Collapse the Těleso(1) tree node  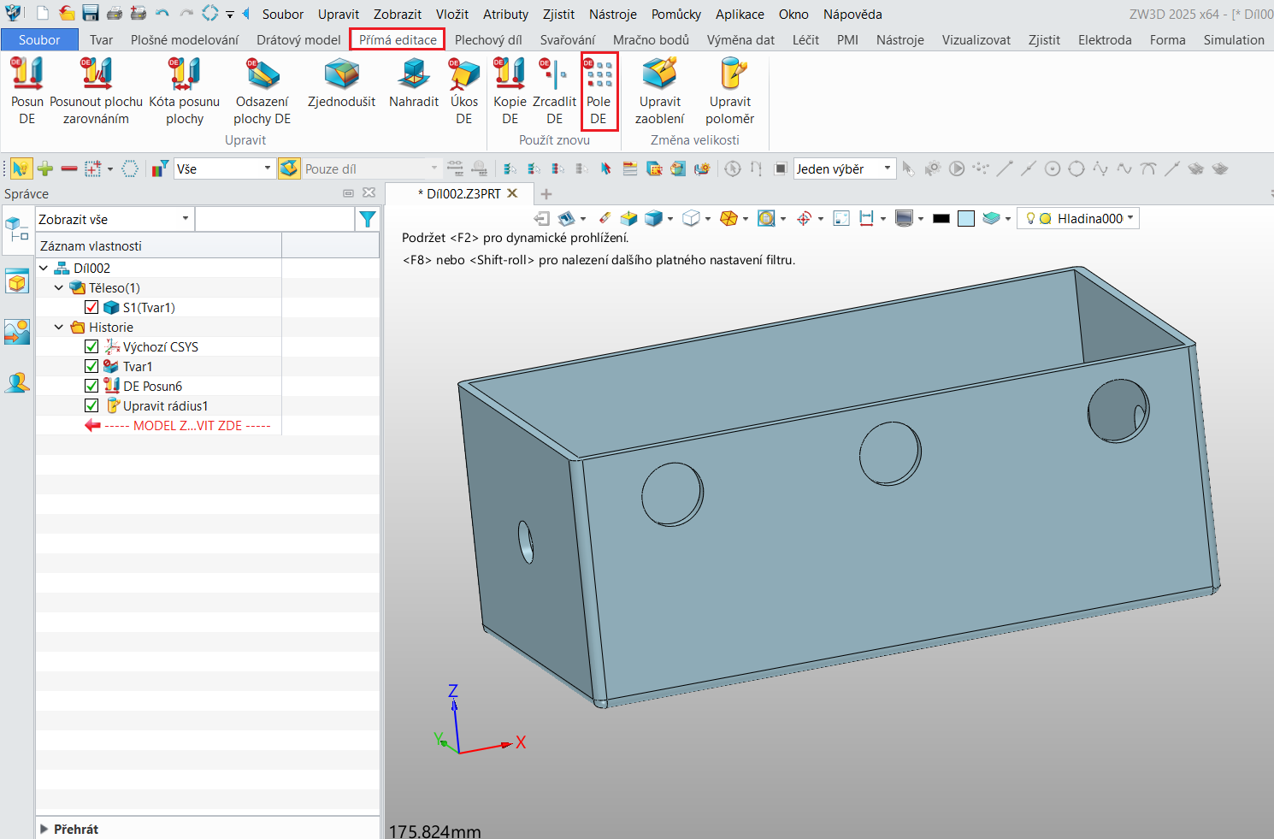[59, 287]
